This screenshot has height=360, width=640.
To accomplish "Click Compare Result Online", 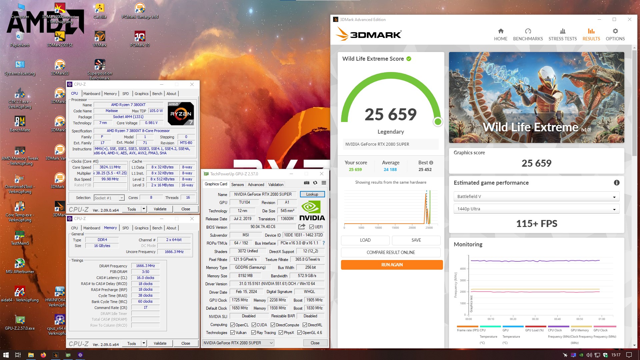I will pos(391,252).
